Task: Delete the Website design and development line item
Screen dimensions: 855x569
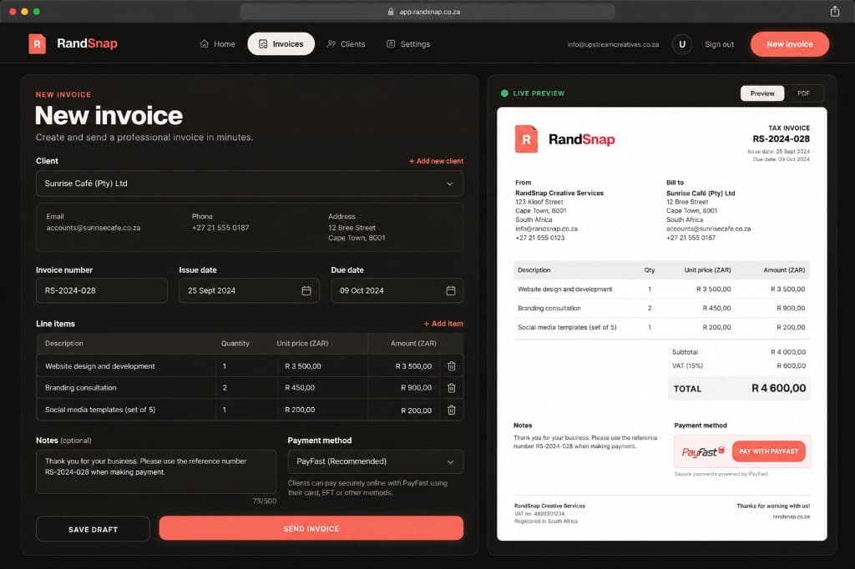Action: point(452,366)
